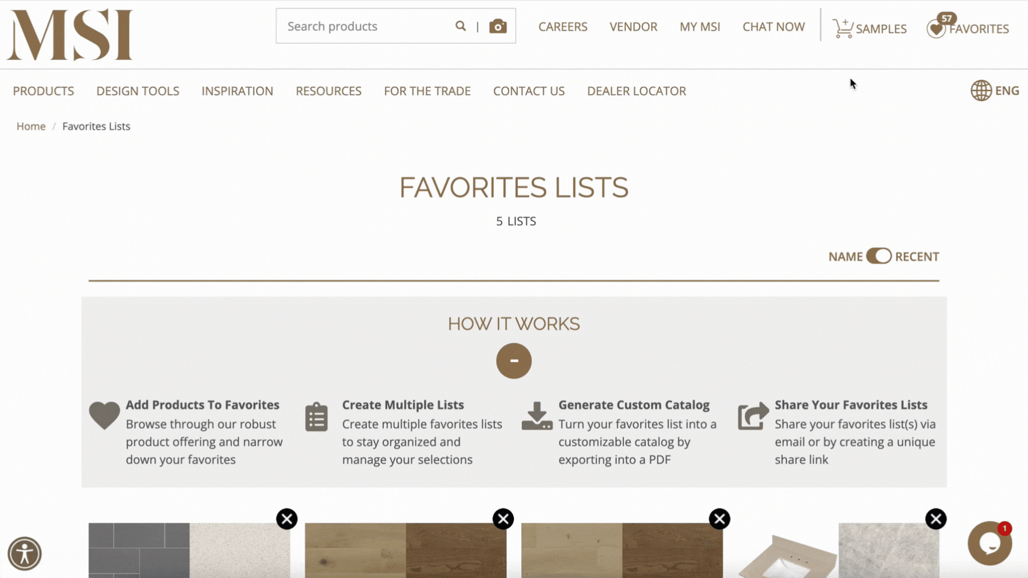
Task: Select the DESIGN TOOLS menu item
Action: pos(138,90)
